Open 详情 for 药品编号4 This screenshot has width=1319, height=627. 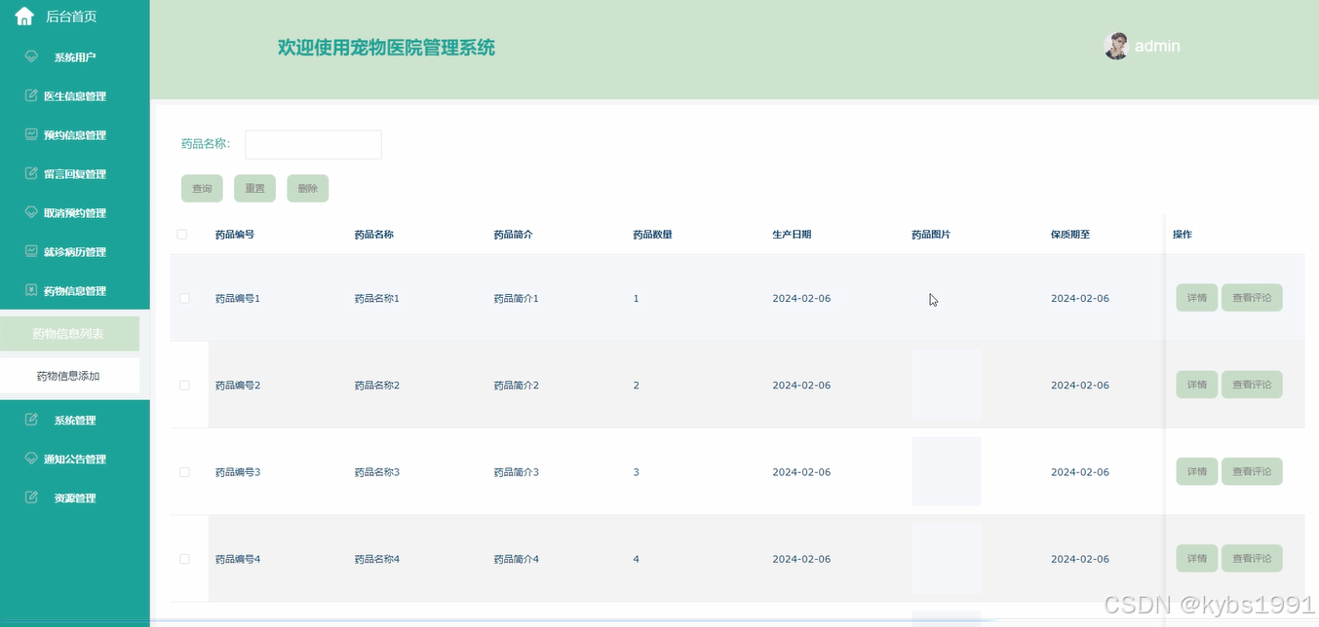click(1196, 559)
